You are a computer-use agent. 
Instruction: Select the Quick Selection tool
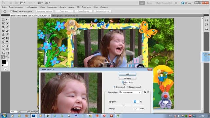pos(7,23)
